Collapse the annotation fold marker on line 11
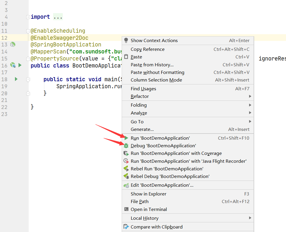 [28, 31]
